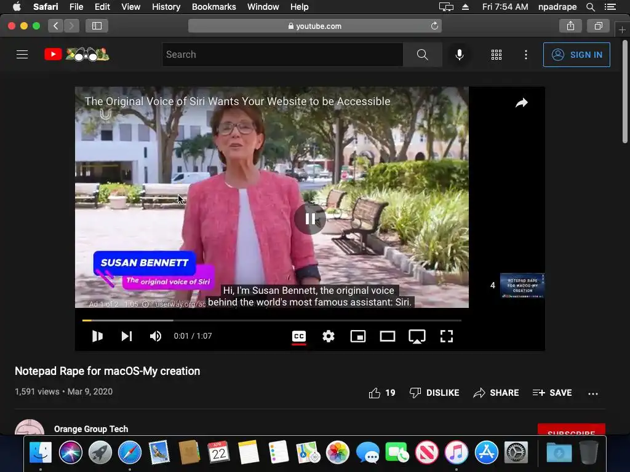Open the YouTube hamburger guide menu

(22, 55)
